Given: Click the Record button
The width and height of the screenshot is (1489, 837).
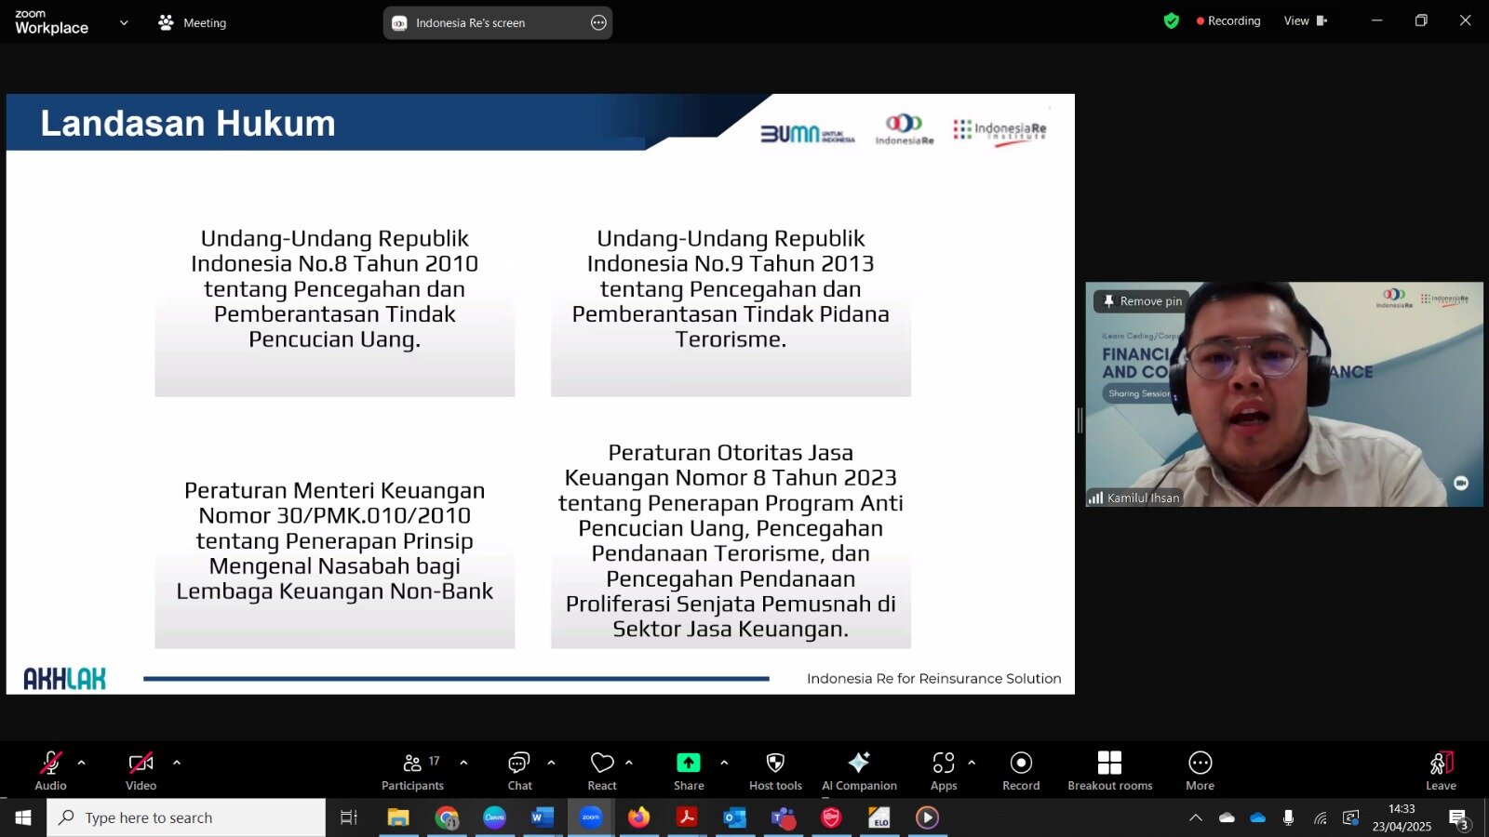Looking at the screenshot, I should [x=1021, y=770].
